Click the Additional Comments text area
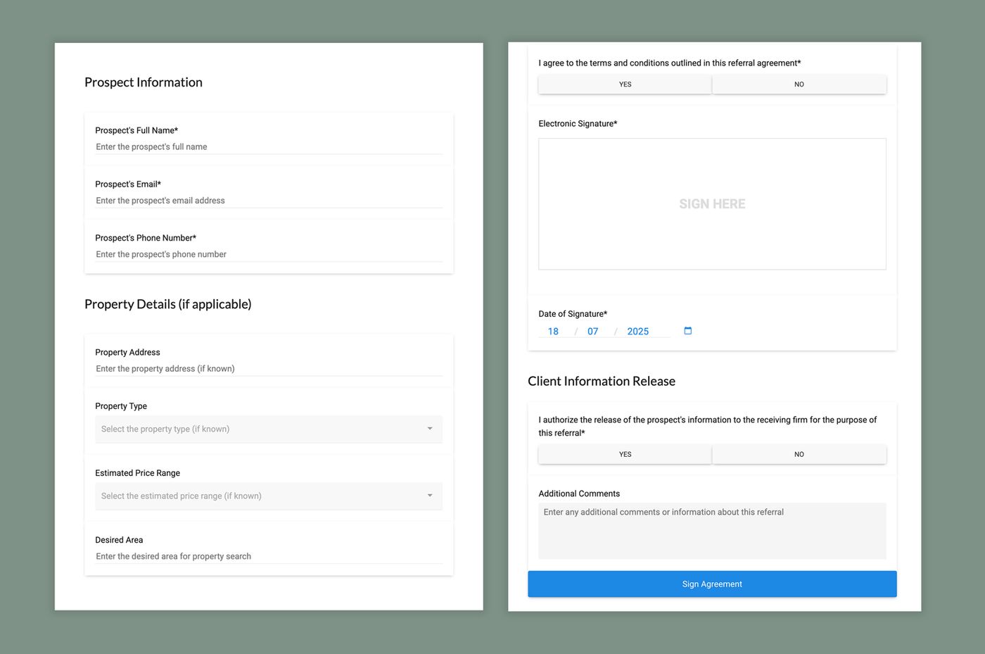Viewport: 985px width, 654px height. [x=712, y=531]
